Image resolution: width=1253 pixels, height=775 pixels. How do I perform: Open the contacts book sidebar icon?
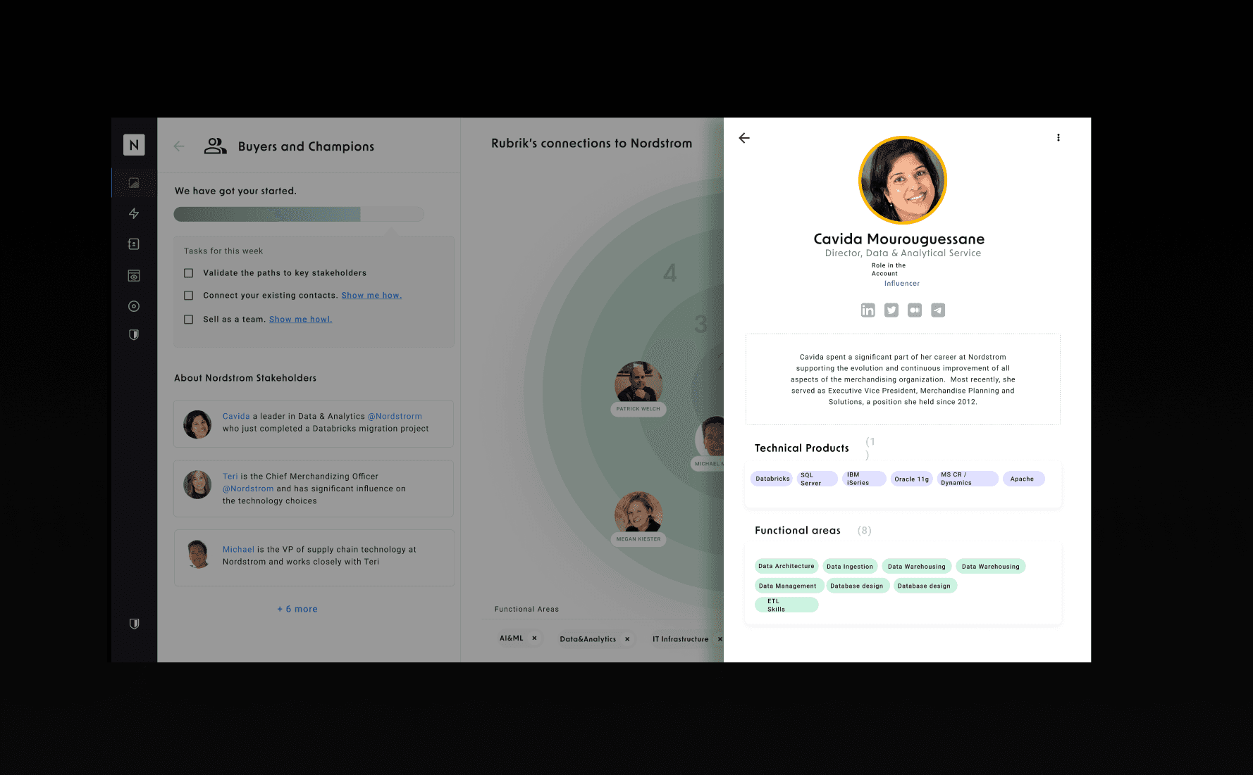(134, 244)
